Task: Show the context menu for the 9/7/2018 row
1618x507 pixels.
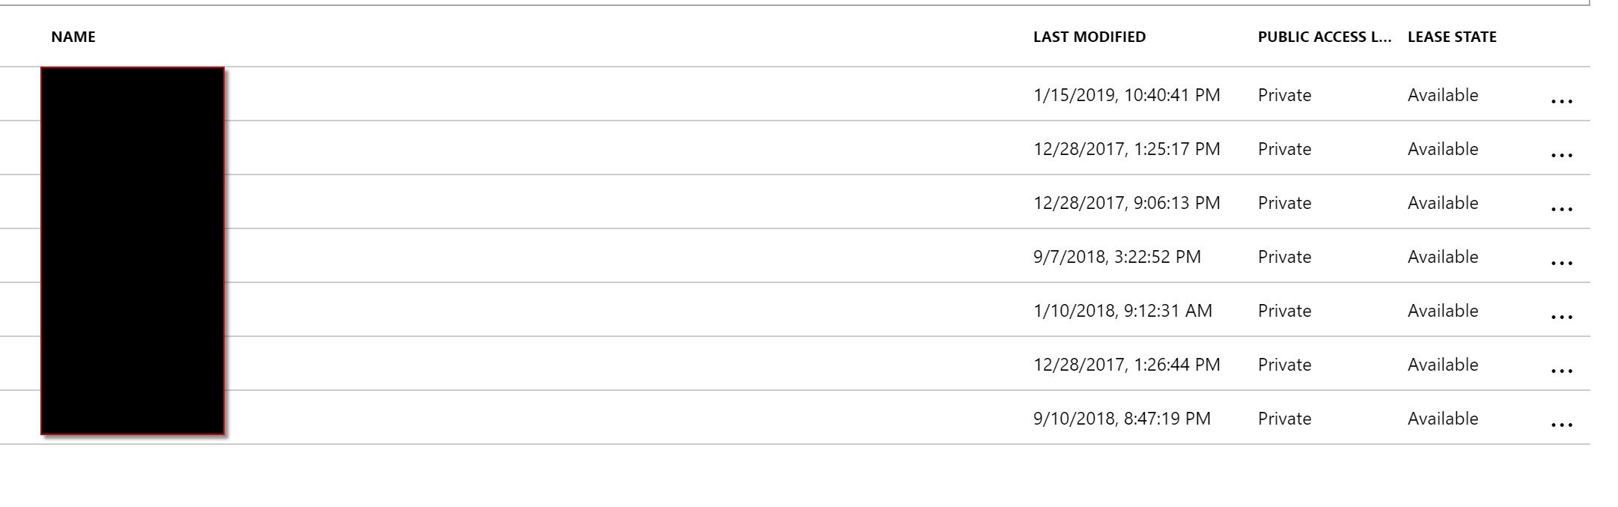Action: (x=1561, y=262)
